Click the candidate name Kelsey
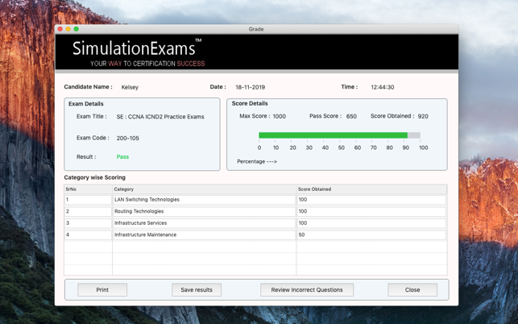518x324 pixels. [x=130, y=87]
